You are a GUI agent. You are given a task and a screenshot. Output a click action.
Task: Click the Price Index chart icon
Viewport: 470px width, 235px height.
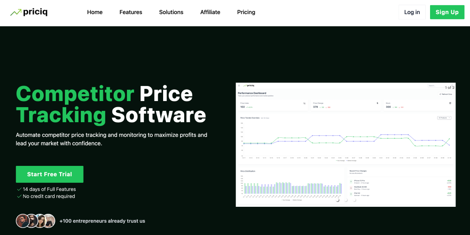[x=305, y=103]
